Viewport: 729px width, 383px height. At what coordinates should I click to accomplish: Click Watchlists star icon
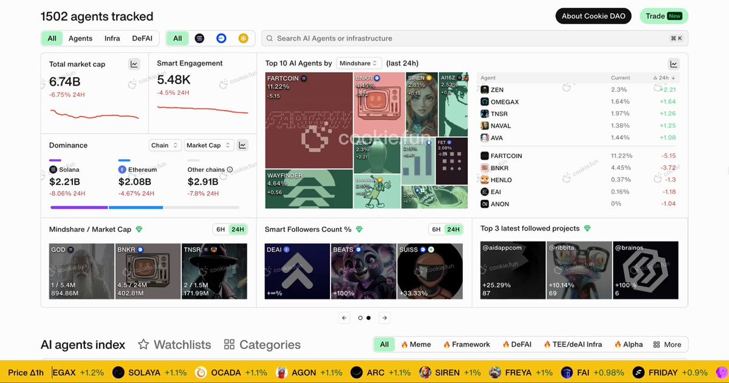143,344
